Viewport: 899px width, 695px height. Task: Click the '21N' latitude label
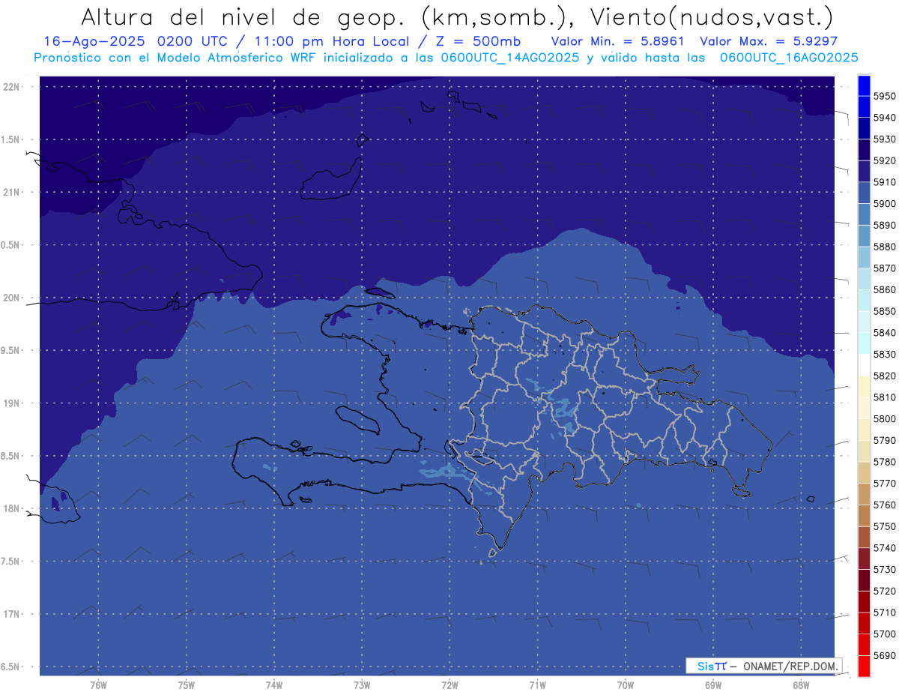(x=11, y=192)
